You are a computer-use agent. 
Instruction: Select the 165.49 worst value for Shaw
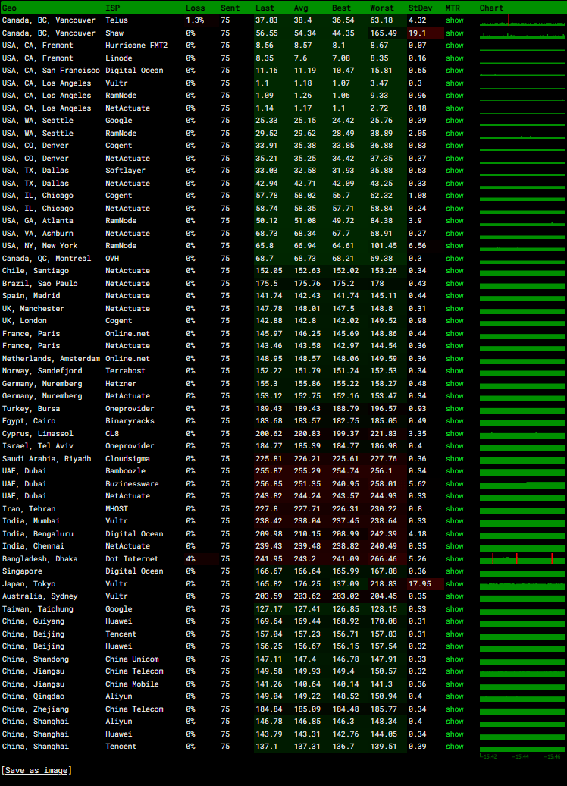click(384, 33)
